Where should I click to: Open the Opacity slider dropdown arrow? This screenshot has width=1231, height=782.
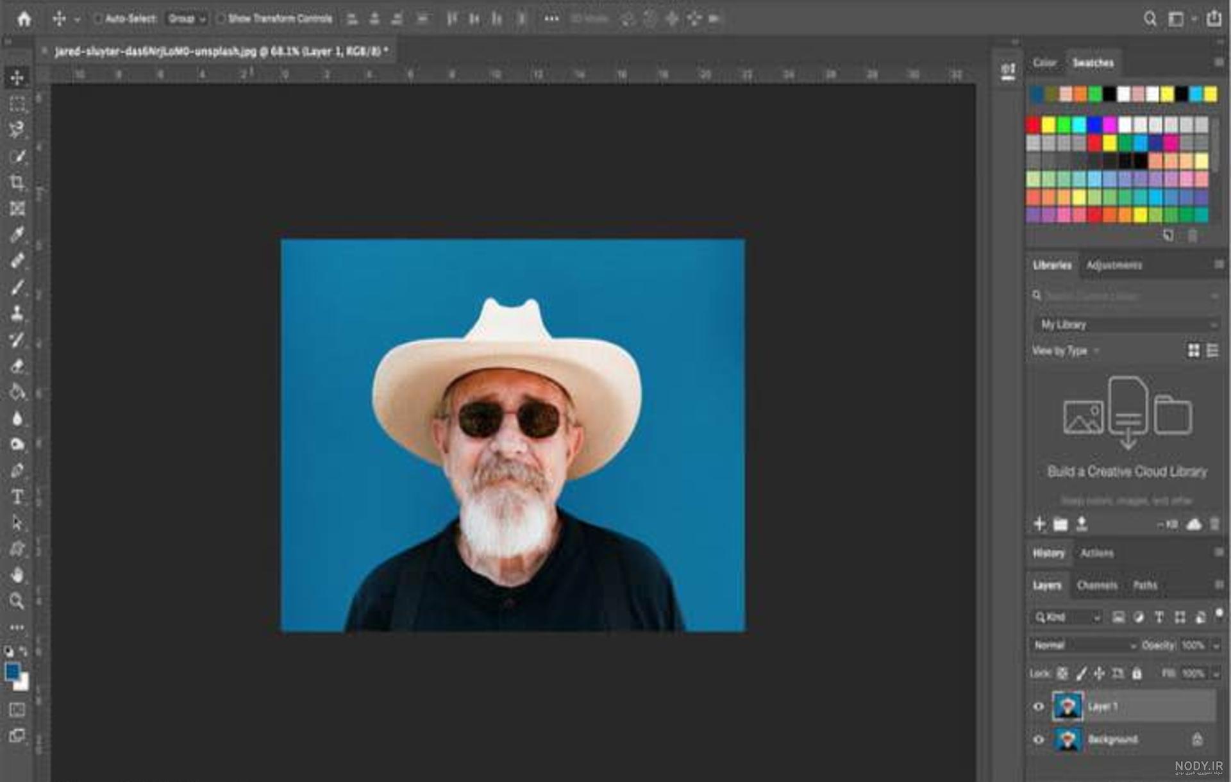click(1216, 646)
